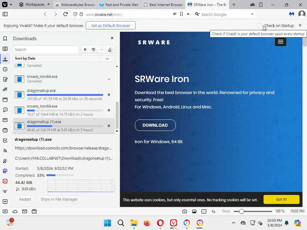Dismiss default browser notification bar
Screen dimensions: 307x230
[x=300, y=25]
